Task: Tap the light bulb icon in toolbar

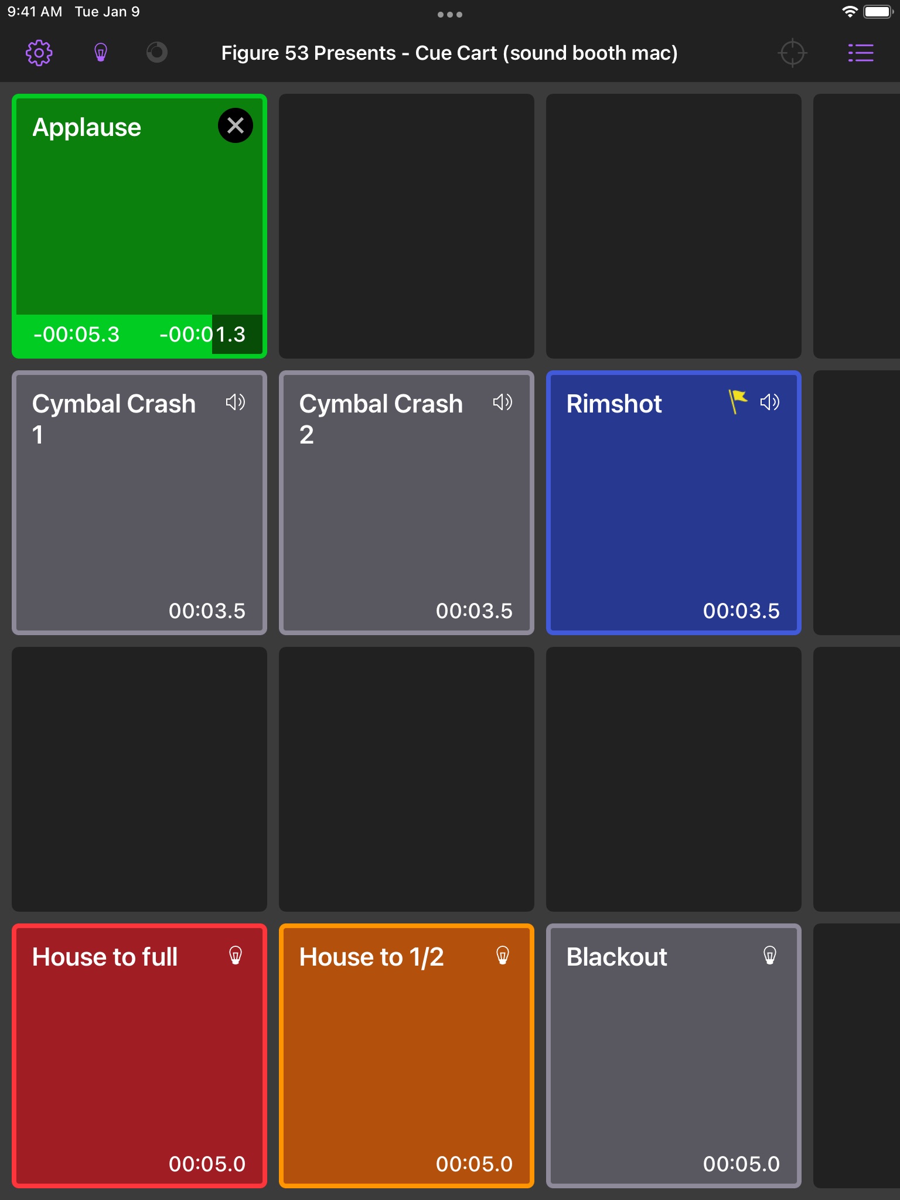Action: click(x=101, y=53)
